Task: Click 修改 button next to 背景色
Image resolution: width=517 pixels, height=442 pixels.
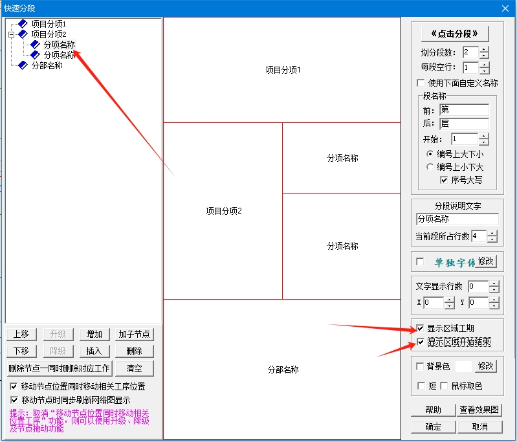Action: [x=486, y=366]
